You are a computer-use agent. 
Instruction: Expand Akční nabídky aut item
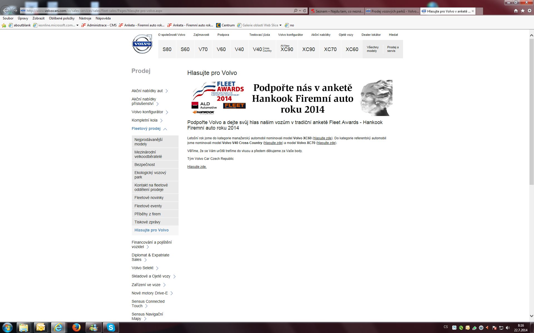tap(167, 91)
